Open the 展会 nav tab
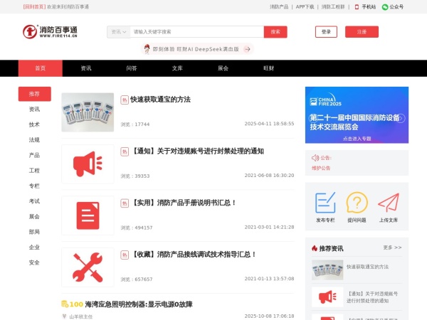The height and width of the screenshot is (320, 427). pos(223,68)
